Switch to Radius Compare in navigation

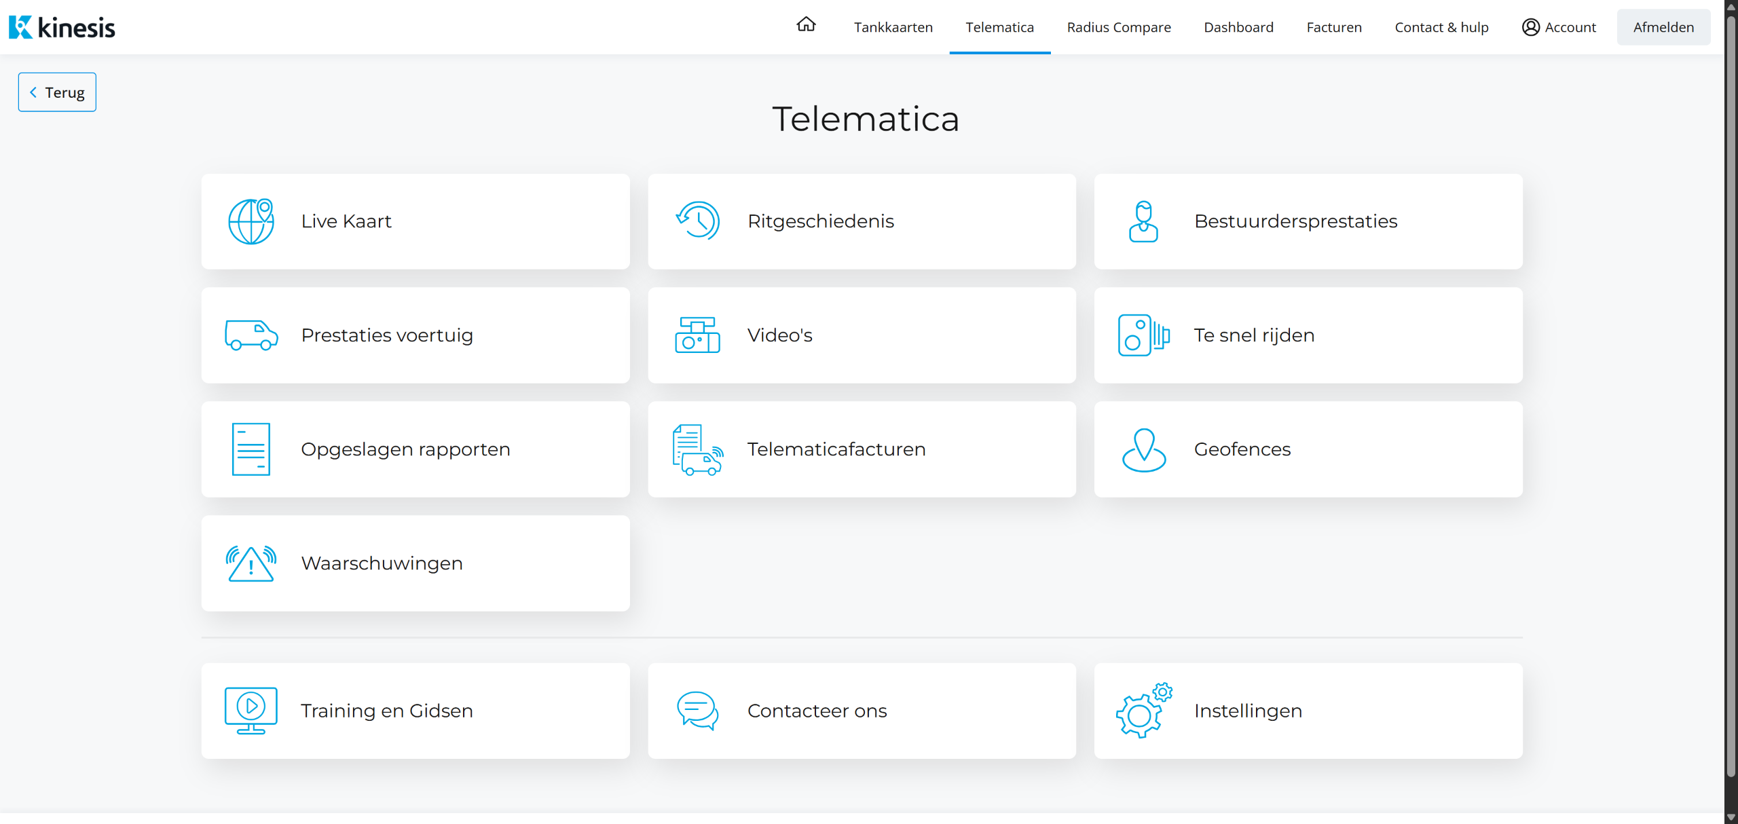(1118, 27)
